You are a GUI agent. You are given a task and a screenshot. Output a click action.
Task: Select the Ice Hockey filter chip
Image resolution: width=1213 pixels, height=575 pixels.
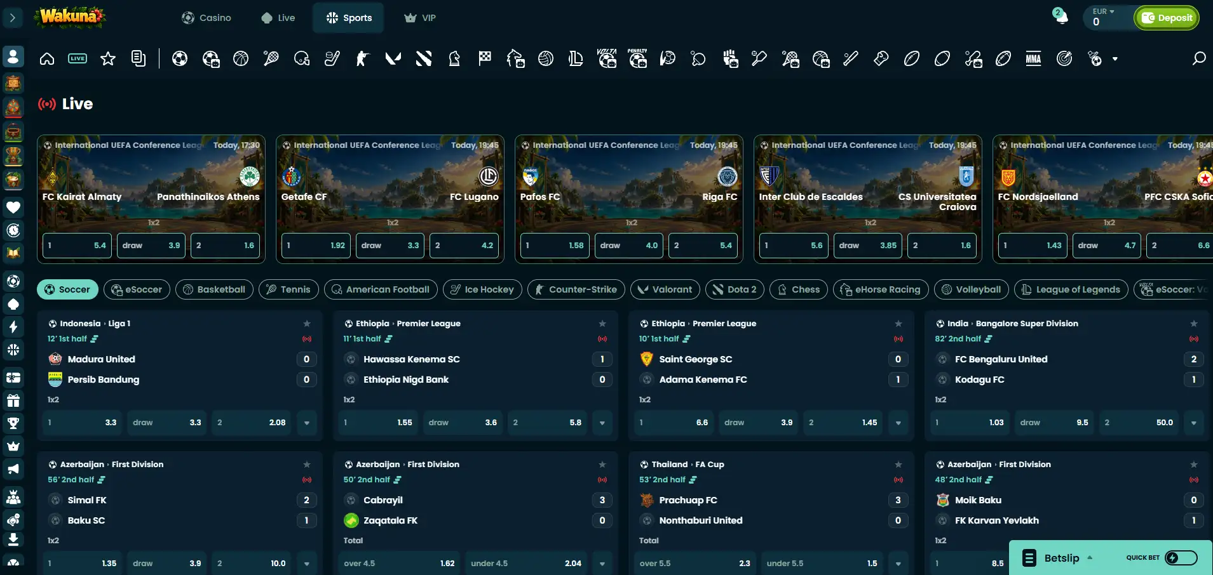(x=482, y=289)
